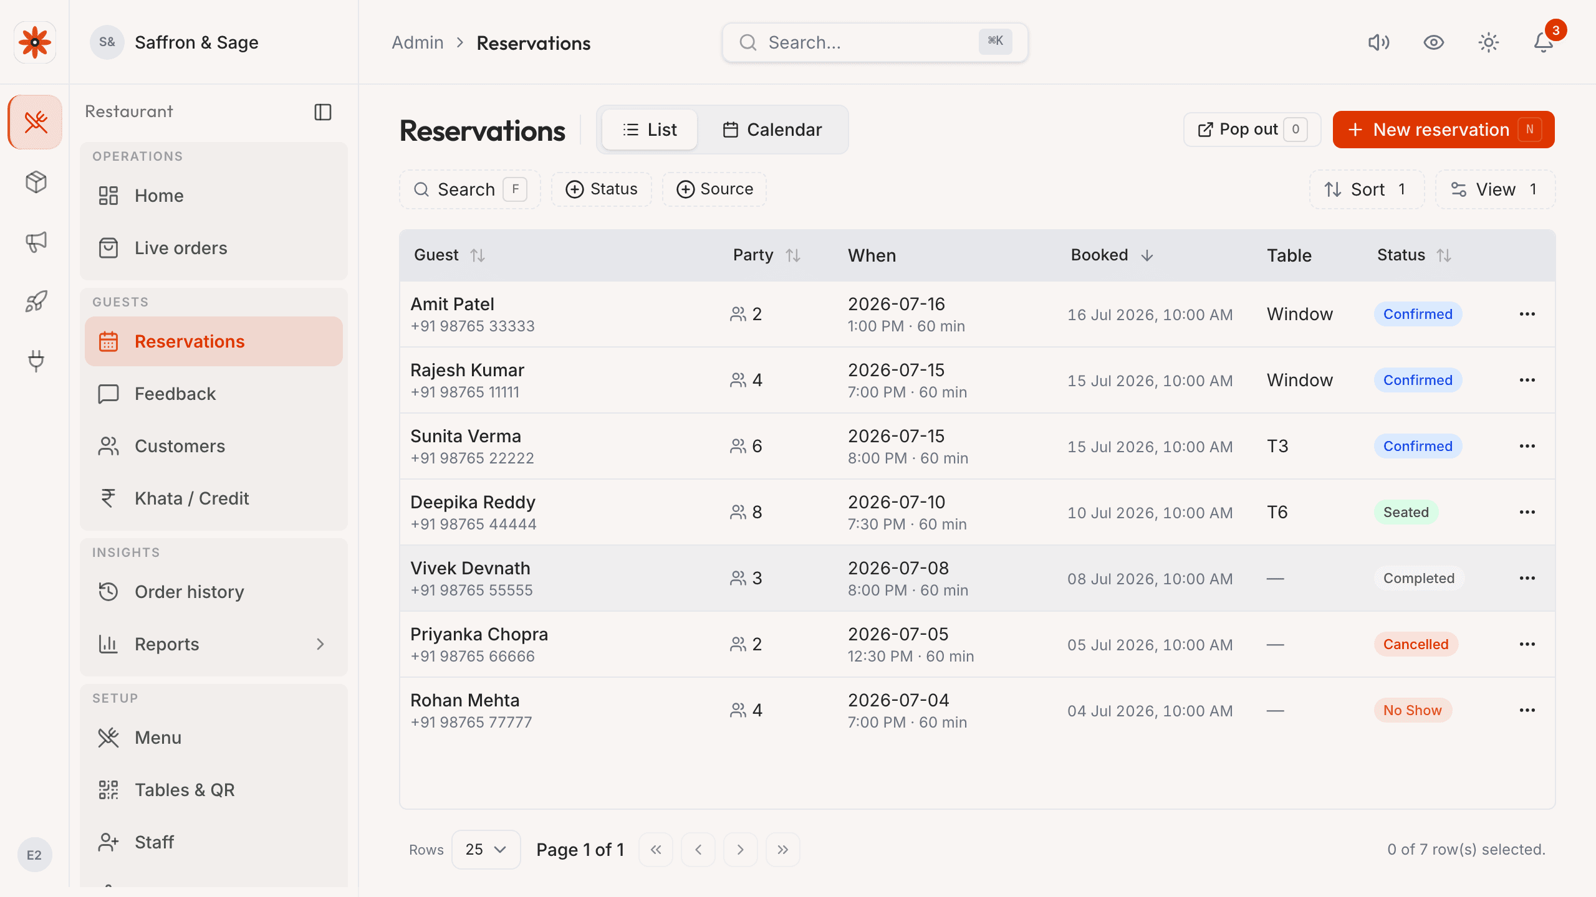The image size is (1596, 897).
Task: Open row actions for Sunita Verma
Action: [x=1527, y=446]
